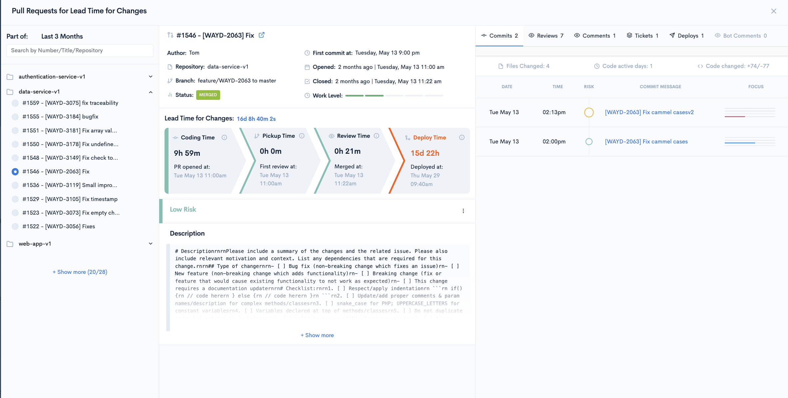
Task: Select PR #1536 Small impro radio
Action: 15,185
